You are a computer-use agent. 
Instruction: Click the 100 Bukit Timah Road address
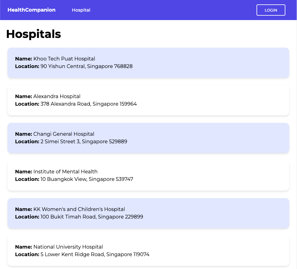click(x=92, y=217)
